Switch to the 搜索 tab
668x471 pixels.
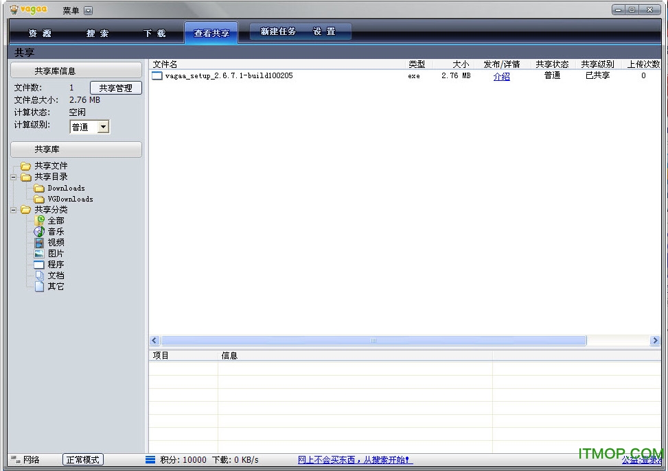tap(97, 33)
